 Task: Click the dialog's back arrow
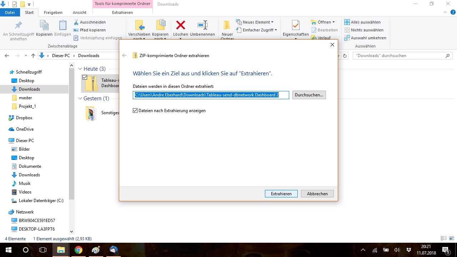point(124,55)
